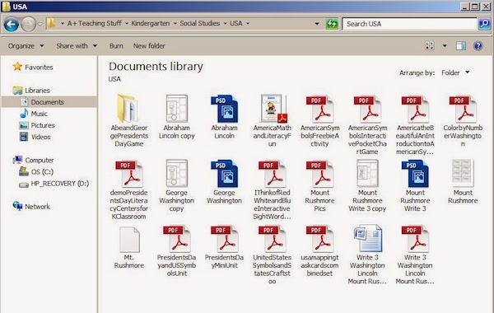494x313 pixels.
Task: Select Mount Rushmore Write 3 PSD
Action: pyautogui.click(x=415, y=185)
